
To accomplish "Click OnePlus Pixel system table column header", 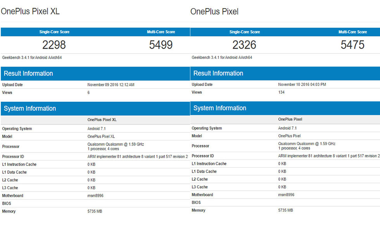I will (290, 119).
